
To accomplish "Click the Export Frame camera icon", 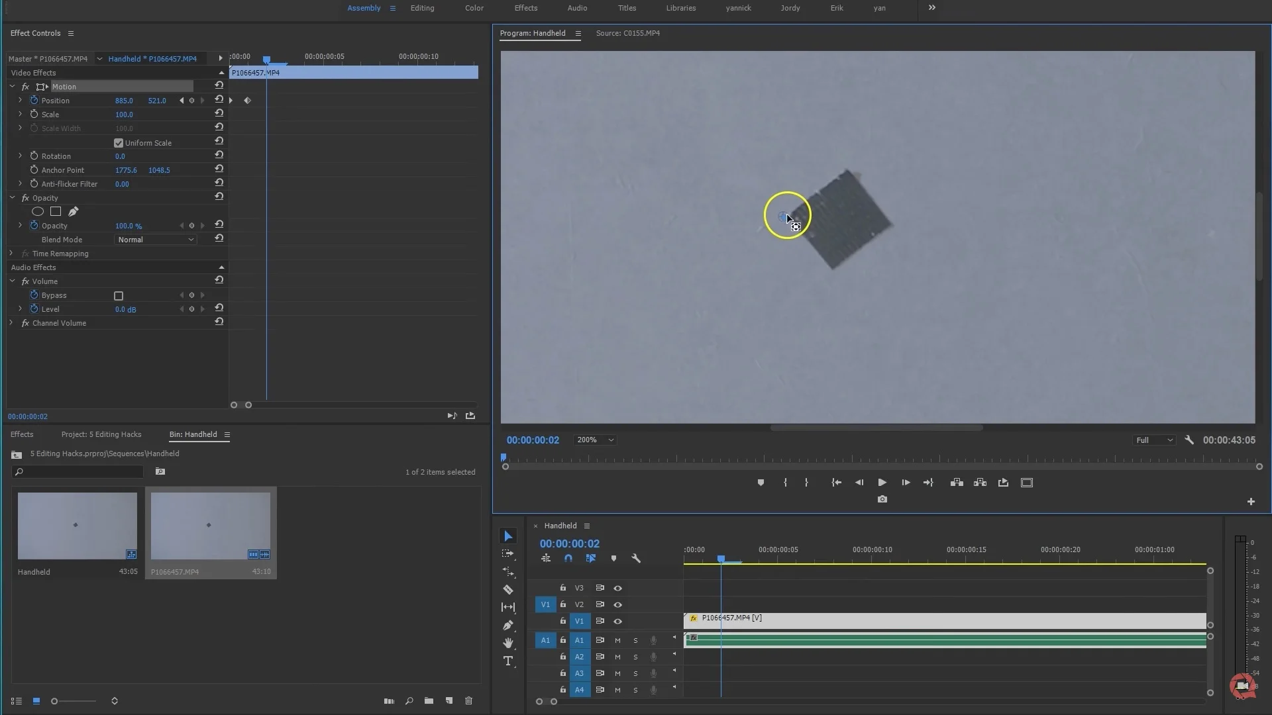I will pos(882,499).
